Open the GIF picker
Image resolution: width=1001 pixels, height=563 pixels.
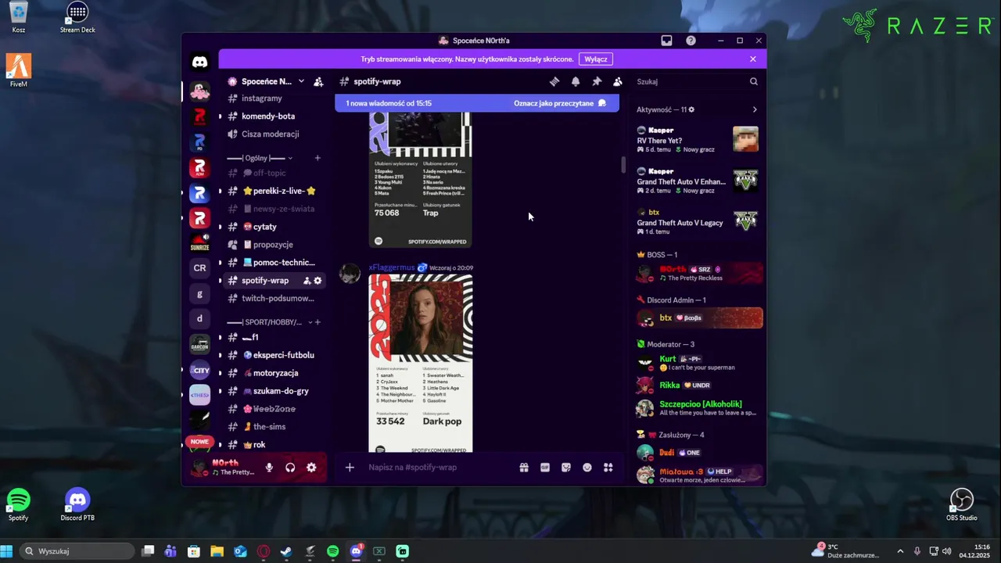point(545,468)
